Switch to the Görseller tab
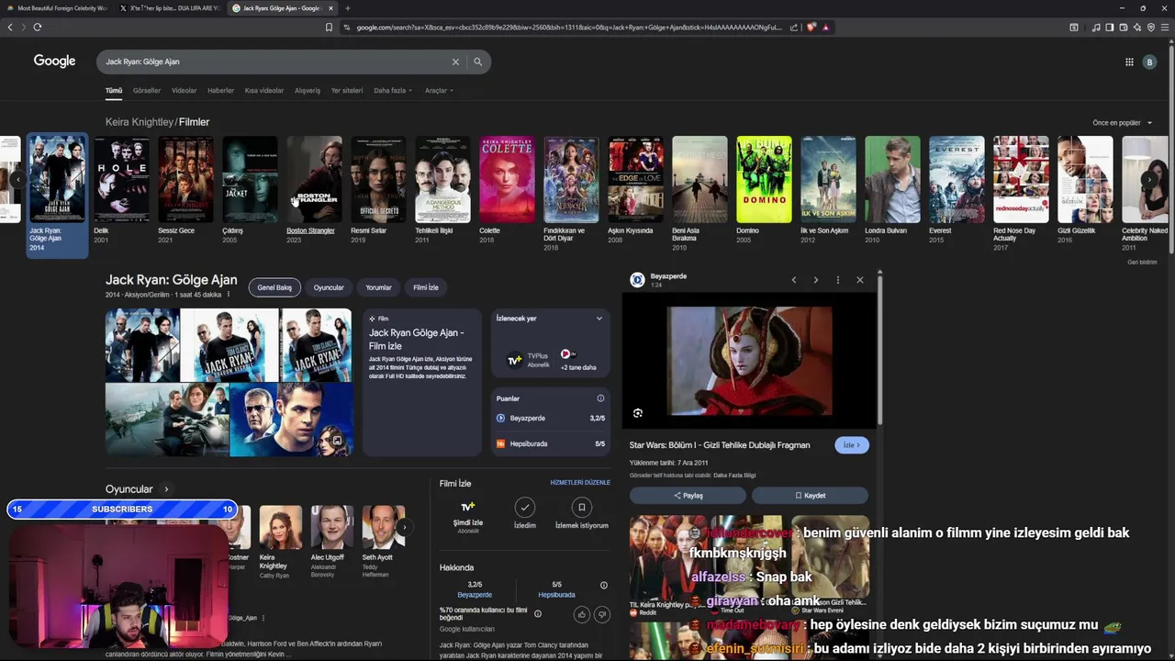The height and width of the screenshot is (661, 1175). tap(147, 91)
